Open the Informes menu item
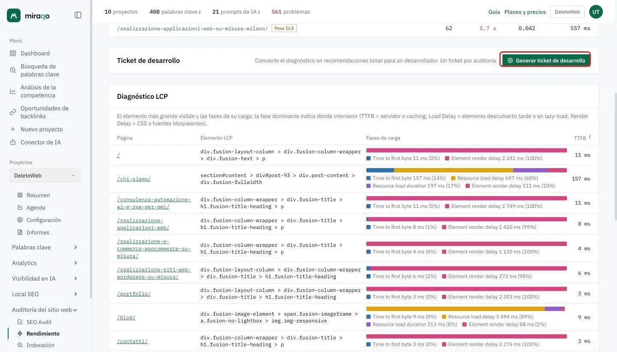This screenshot has height=352, width=617. pos(38,232)
